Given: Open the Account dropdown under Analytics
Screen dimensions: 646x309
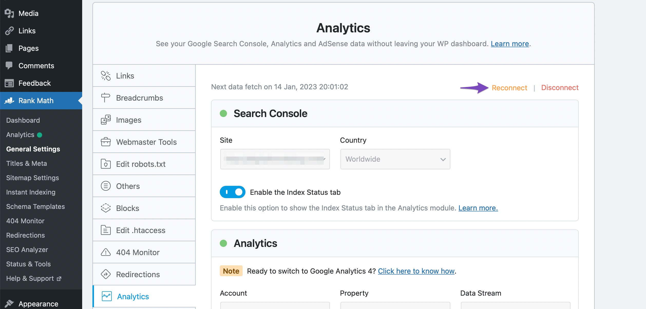Looking at the screenshot, I should click(275, 305).
